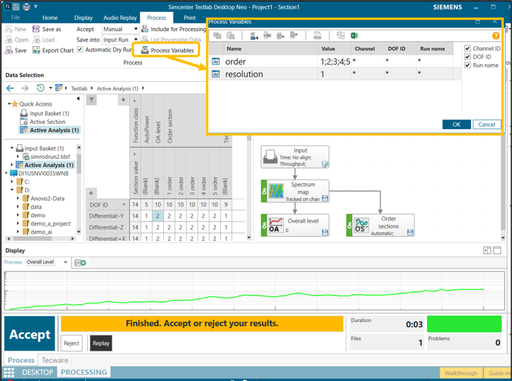Image resolution: width=512 pixels, height=381 pixels.
Task: Click the Export to Excel icon
Action: click(x=354, y=36)
